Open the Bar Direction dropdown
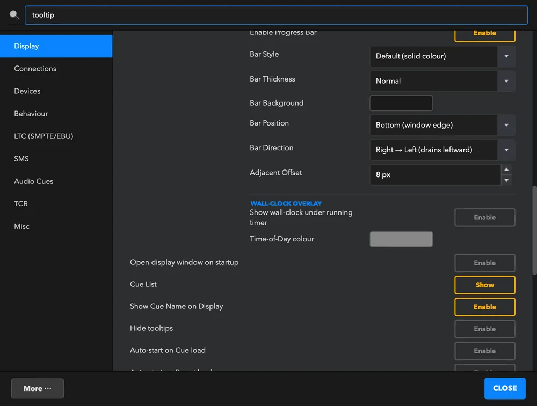Screen dimensions: 537x406 442,150
